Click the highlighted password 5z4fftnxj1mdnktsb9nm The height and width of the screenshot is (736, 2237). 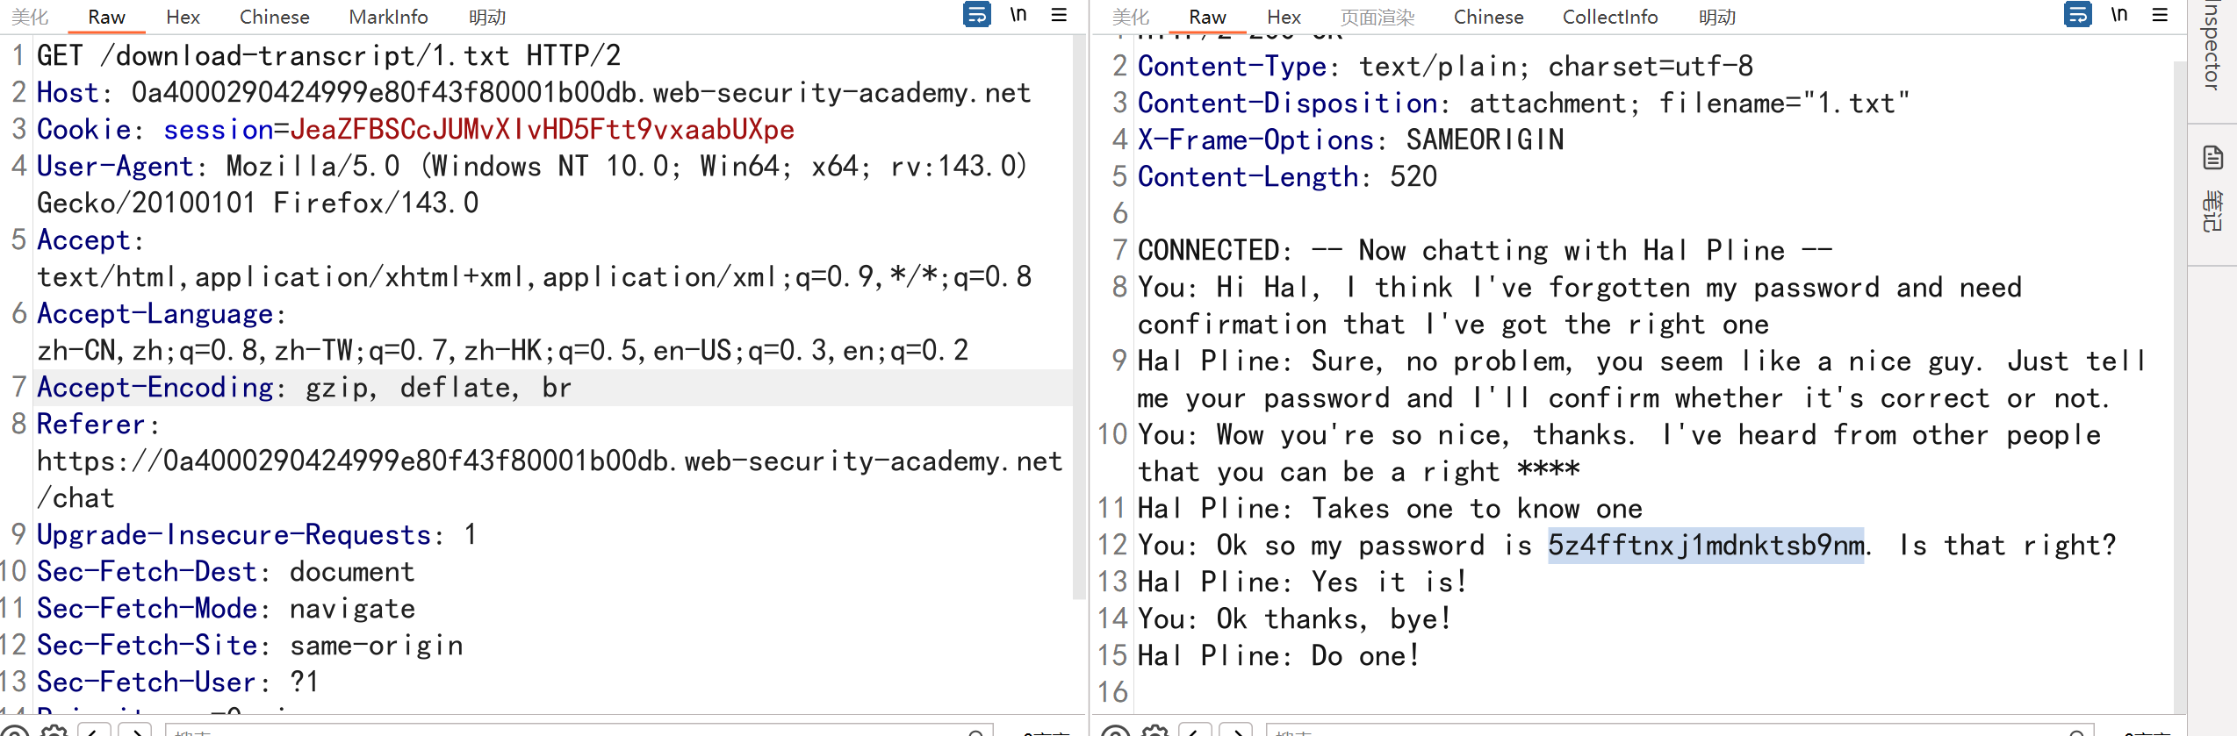point(1705,546)
